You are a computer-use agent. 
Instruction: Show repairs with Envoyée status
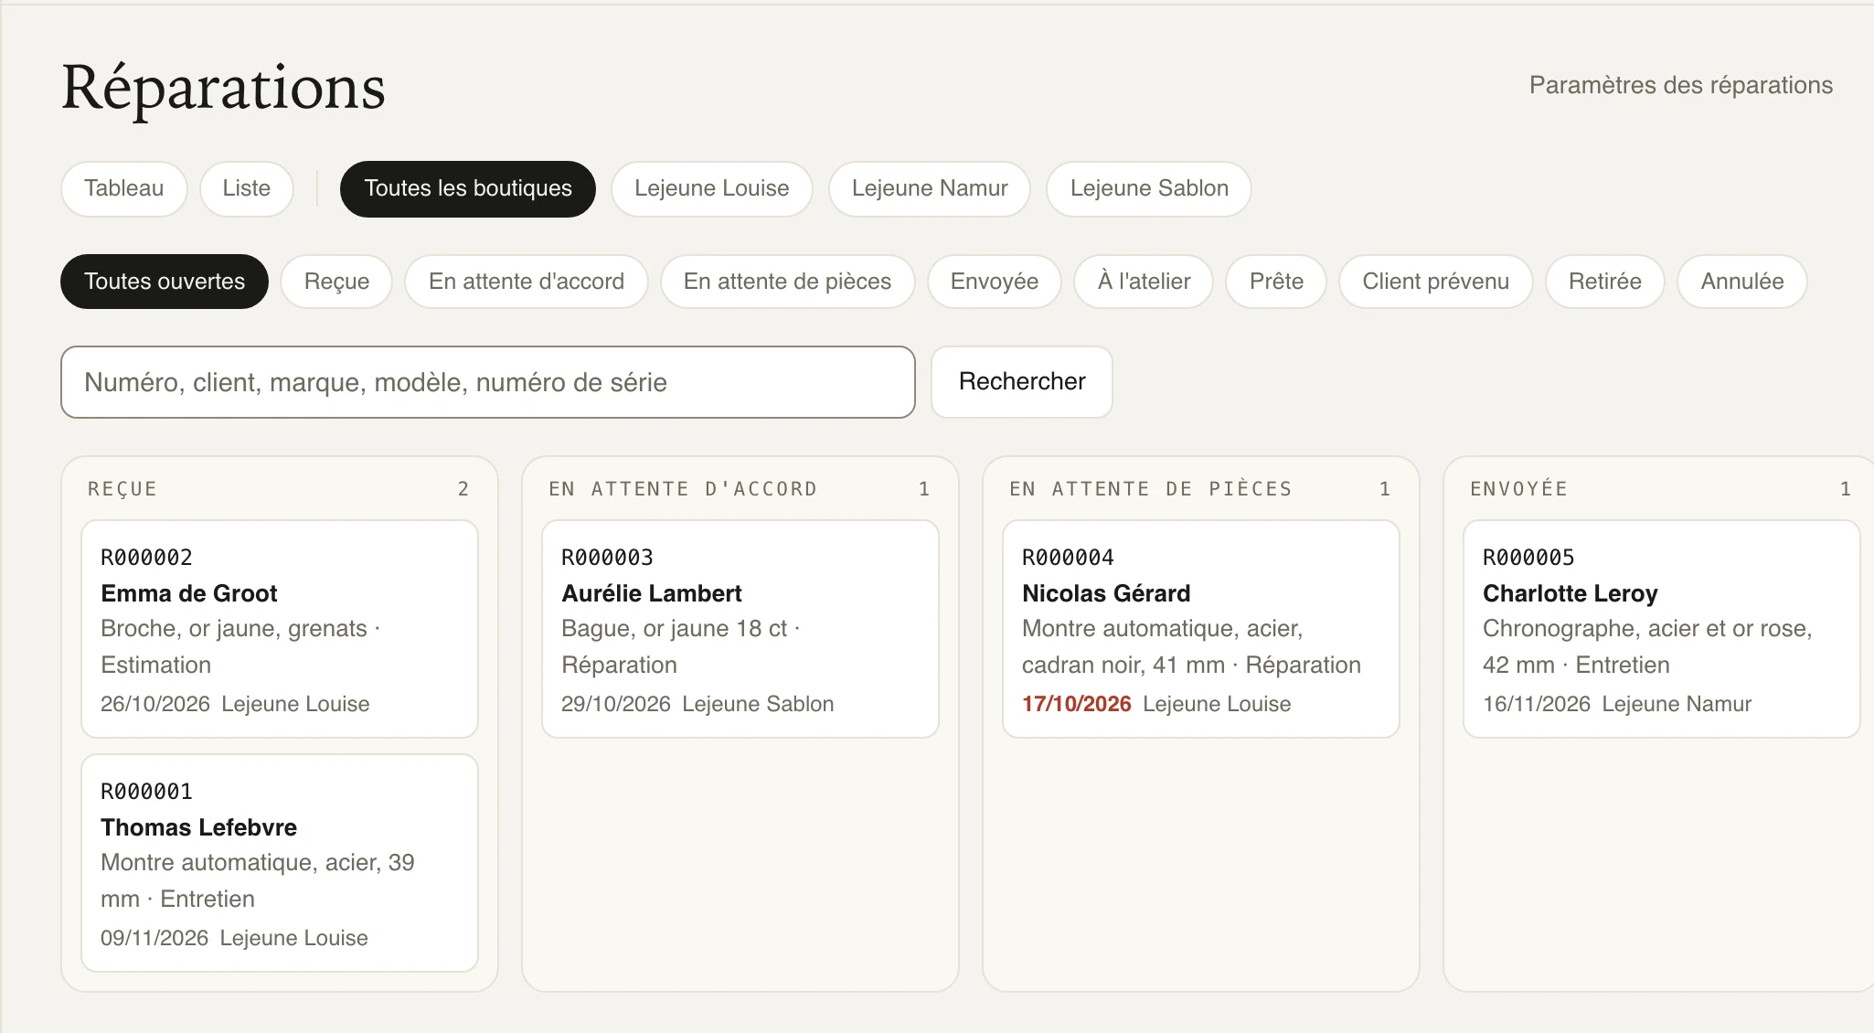pyautogui.click(x=995, y=282)
